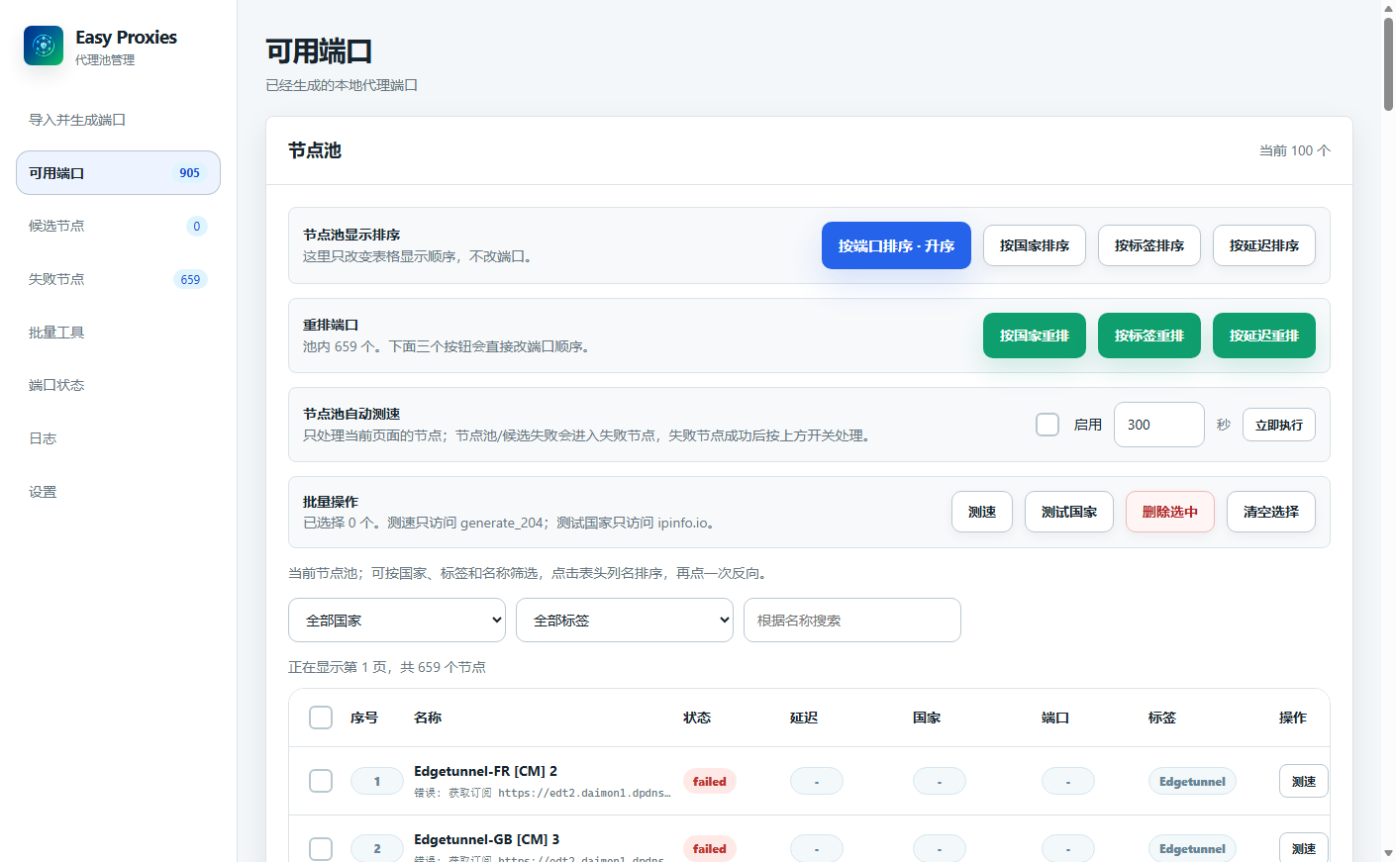The width and height of the screenshot is (1396, 862).
Task: Click green 按标签重排 button
Action: coord(1149,335)
